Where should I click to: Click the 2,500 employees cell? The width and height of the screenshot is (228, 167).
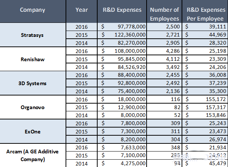[164, 27]
